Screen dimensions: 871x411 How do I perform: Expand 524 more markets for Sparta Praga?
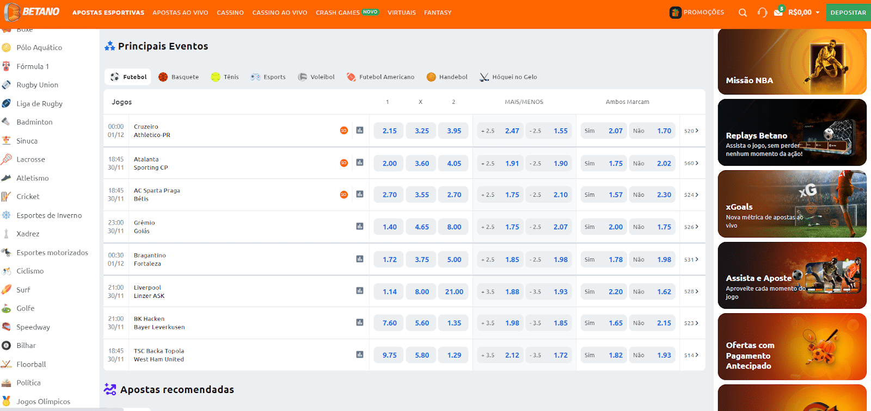coord(691,195)
